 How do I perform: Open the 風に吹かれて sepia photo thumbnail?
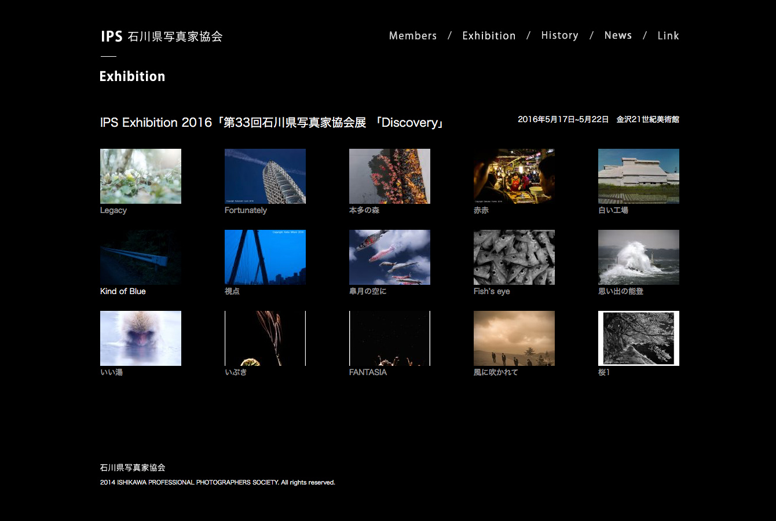tap(514, 338)
